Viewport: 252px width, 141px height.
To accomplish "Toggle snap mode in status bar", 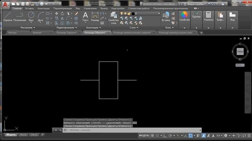I will (x=157, y=136).
